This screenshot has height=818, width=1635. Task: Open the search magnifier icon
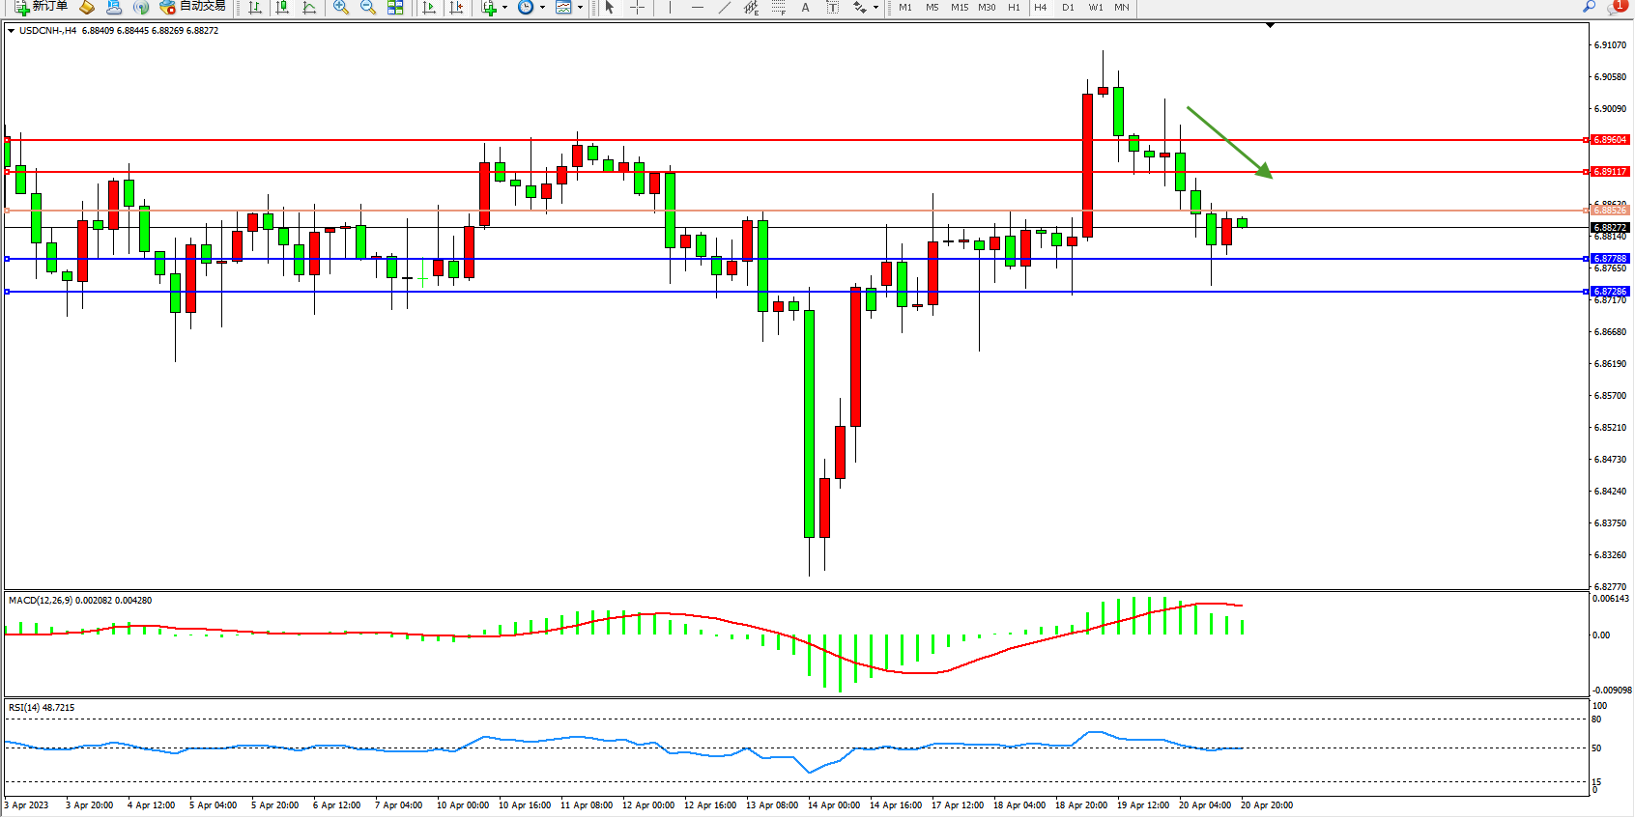[x=1589, y=7]
